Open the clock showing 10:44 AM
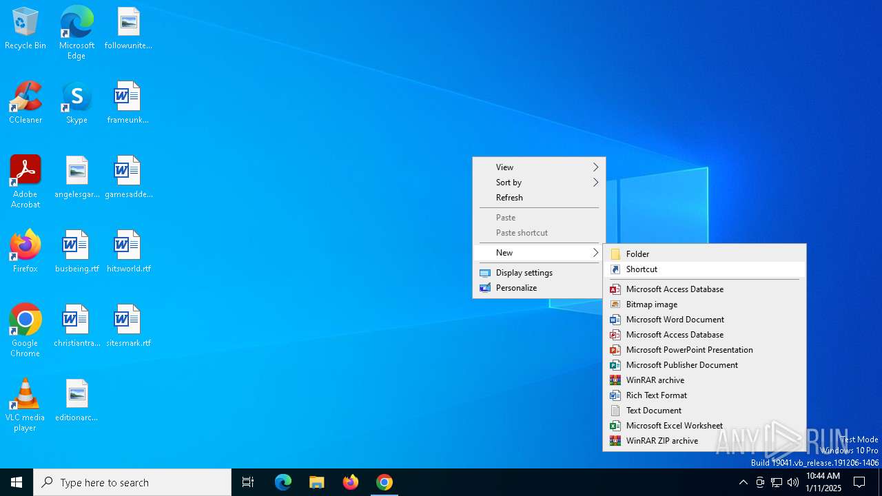 click(x=823, y=482)
